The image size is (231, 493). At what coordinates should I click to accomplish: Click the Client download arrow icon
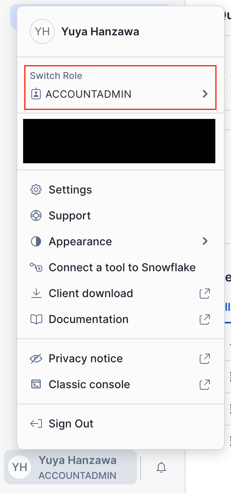(36, 294)
